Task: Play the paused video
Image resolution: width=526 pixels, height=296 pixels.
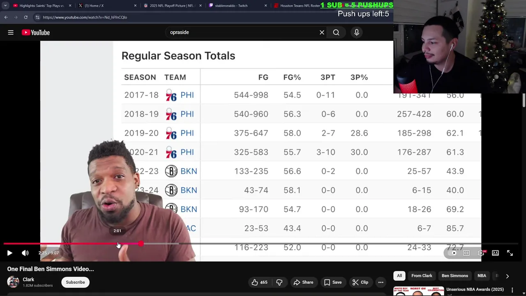Action: [x=10, y=253]
